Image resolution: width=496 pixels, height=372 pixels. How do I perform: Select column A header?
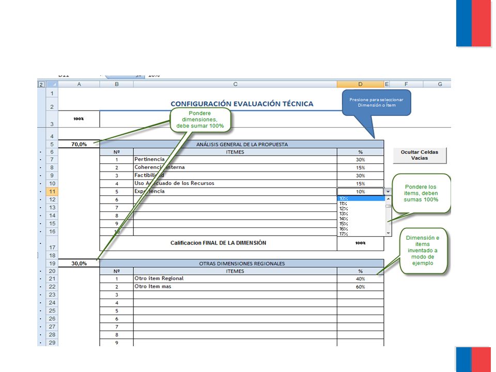tap(79, 84)
